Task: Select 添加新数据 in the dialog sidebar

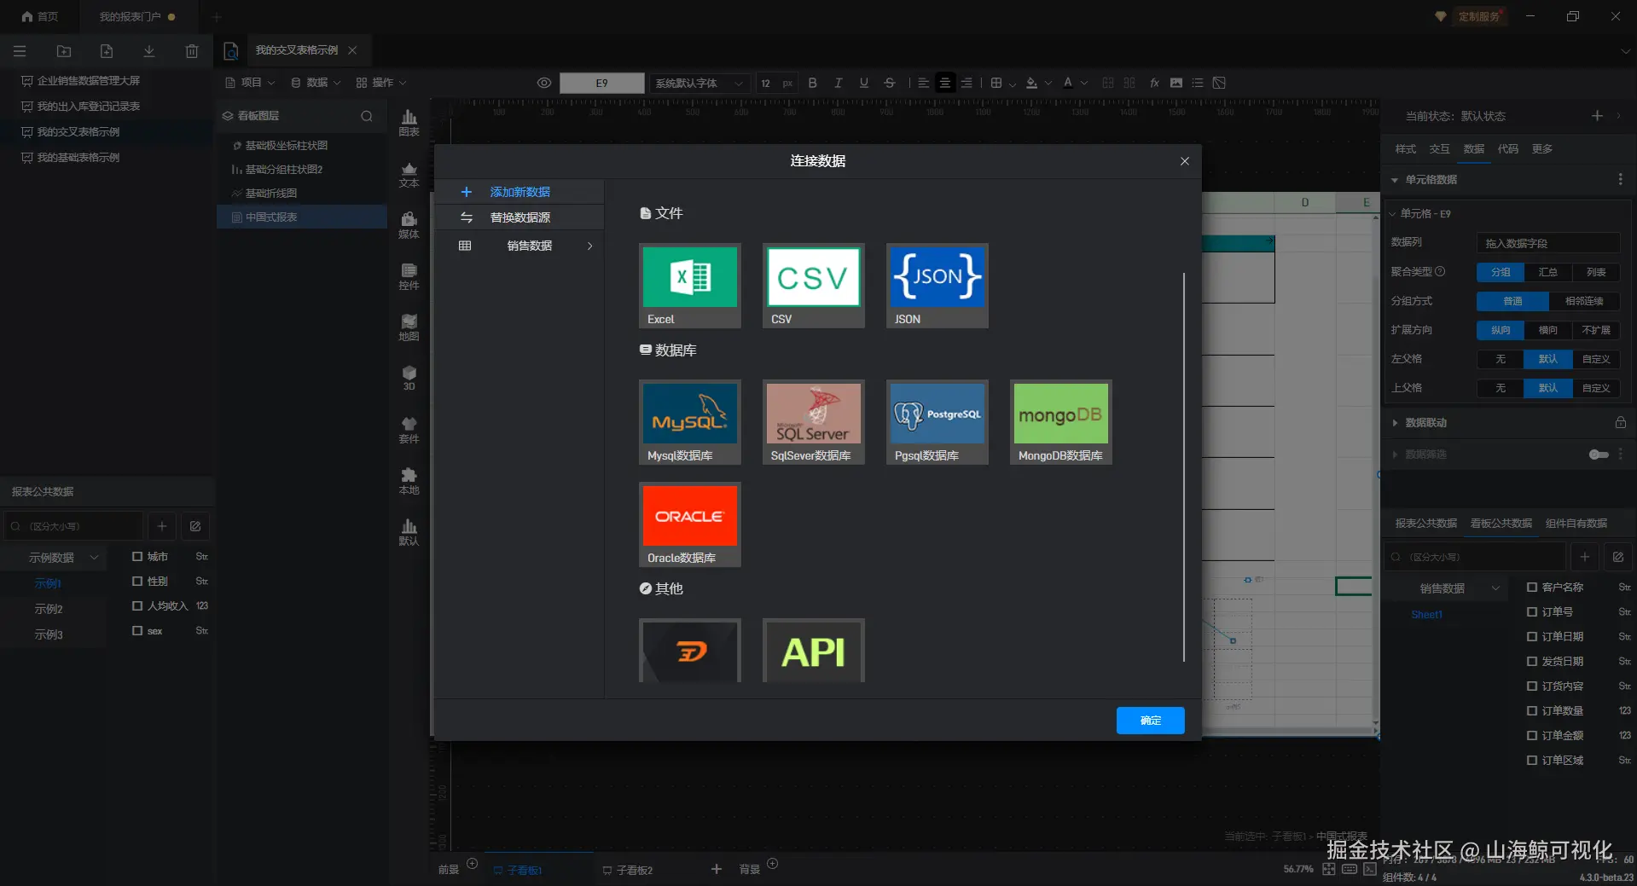Action: click(x=520, y=192)
